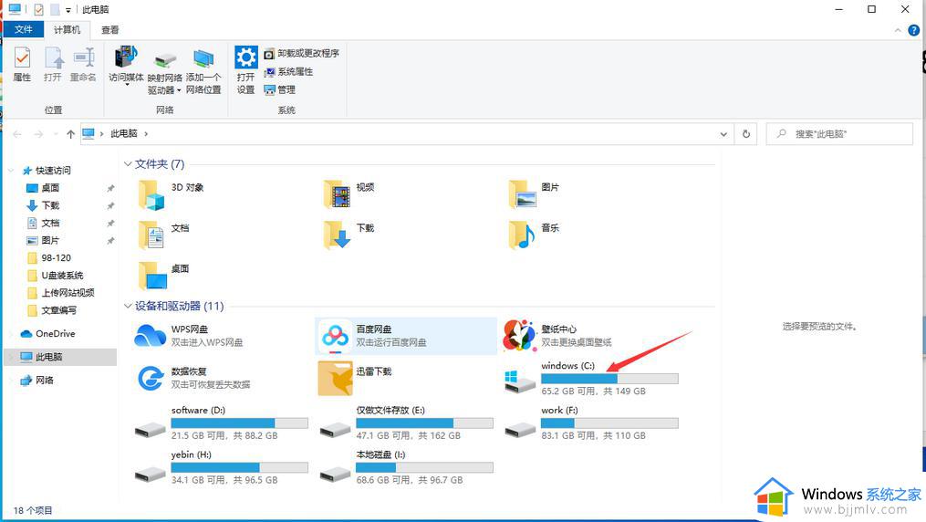Go back with the back arrow
Viewport: 926px width, 522px height.
coord(17,135)
